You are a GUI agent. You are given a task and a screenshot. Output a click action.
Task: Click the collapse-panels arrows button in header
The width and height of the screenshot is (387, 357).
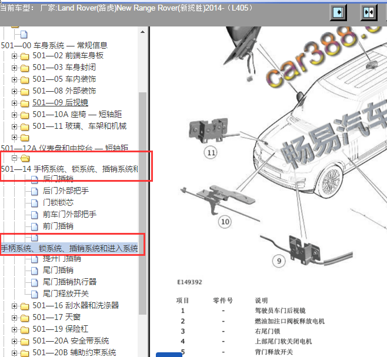369,12
